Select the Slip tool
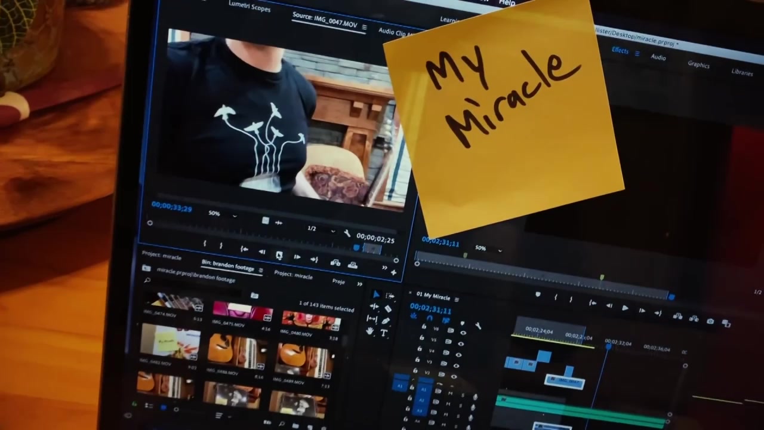The image size is (764, 430). pyautogui.click(x=372, y=319)
